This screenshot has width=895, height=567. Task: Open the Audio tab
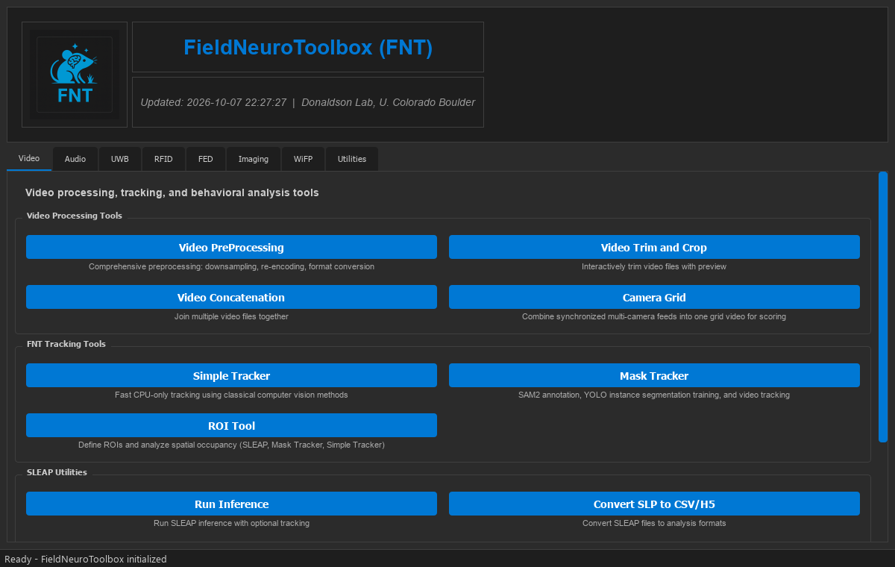coord(75,159)
